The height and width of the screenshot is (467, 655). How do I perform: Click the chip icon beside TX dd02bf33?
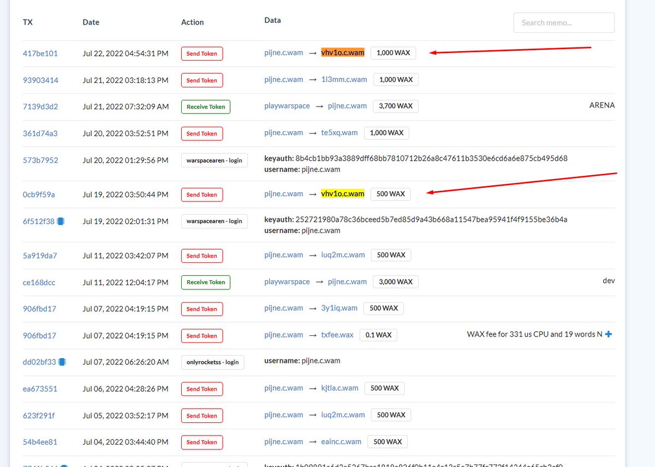(62, 362)
